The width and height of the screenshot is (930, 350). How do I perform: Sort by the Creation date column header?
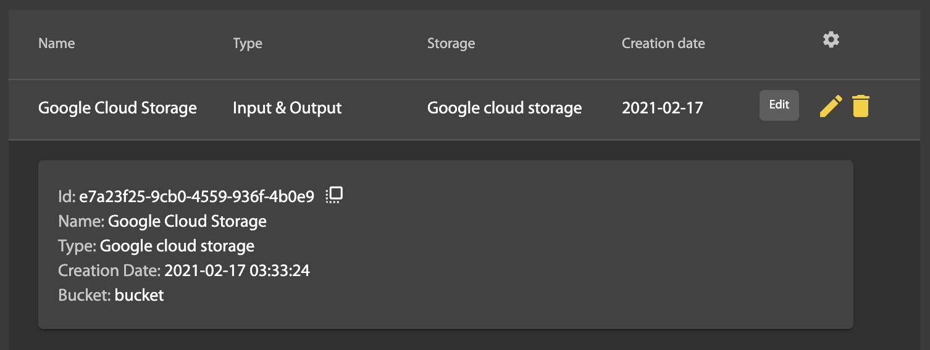point(663,43)
